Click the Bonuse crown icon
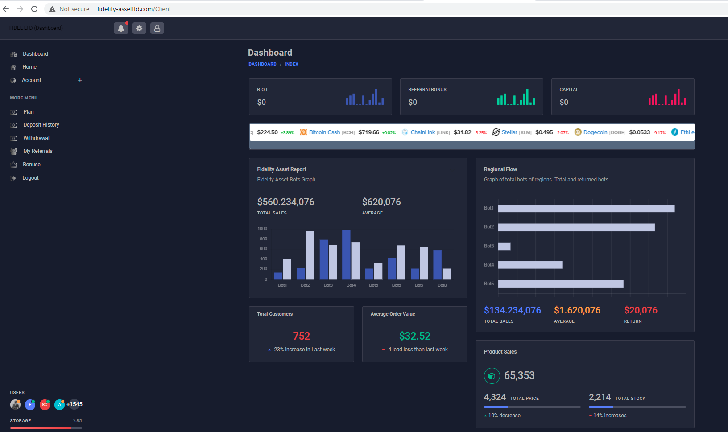The image size is (728, 432). pyautogui.click(x=14, y=165)
